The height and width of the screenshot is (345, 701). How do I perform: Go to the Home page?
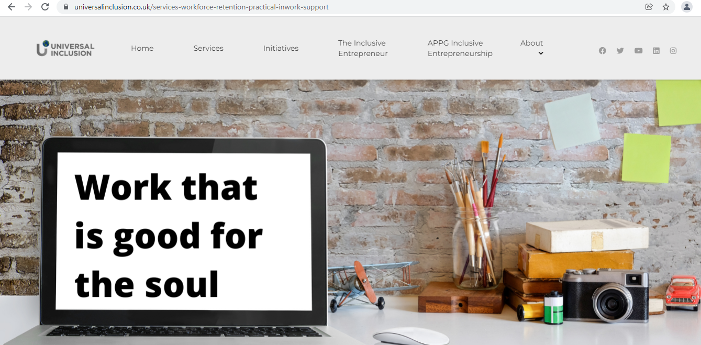point(142,48)
